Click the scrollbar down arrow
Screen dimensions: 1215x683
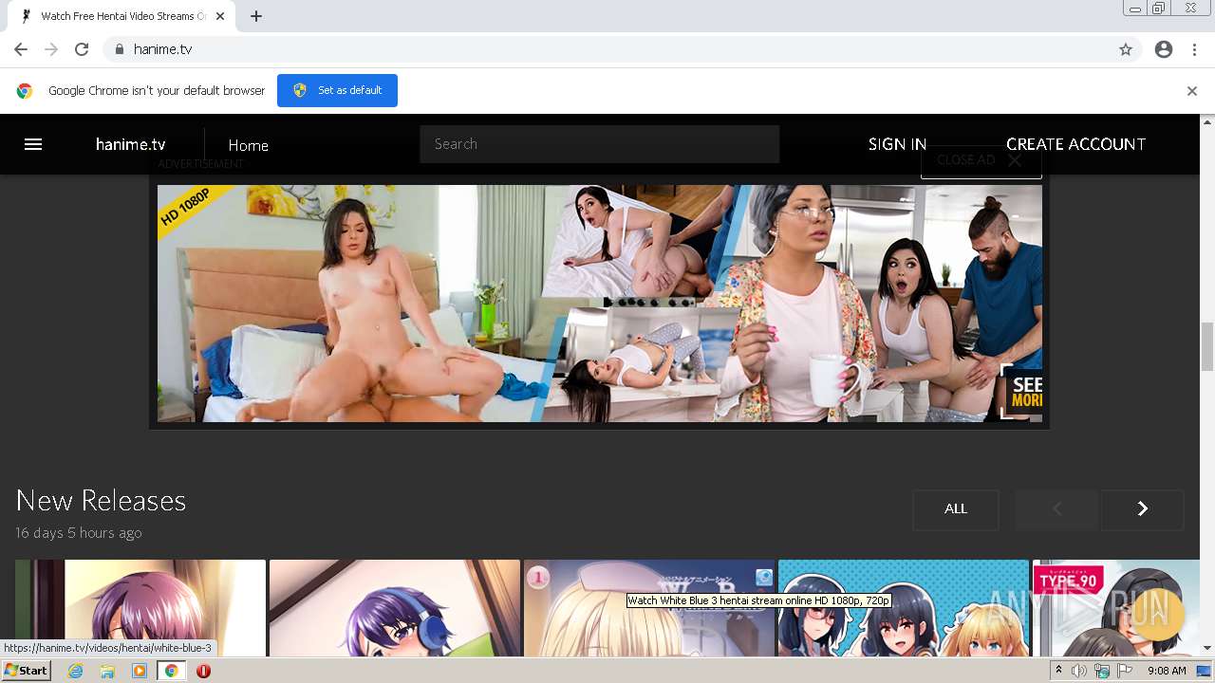coord(1207,648)
